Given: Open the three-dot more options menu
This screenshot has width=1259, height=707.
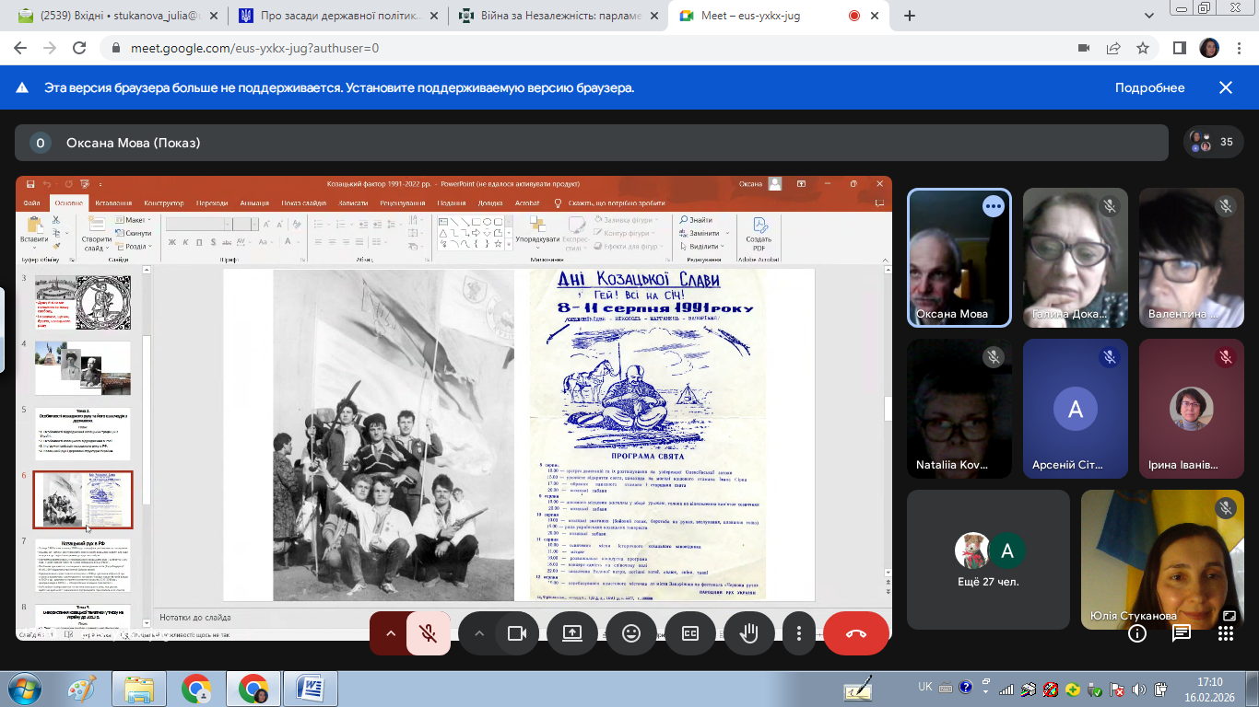Looking at the screenshot, I should 799,633.
